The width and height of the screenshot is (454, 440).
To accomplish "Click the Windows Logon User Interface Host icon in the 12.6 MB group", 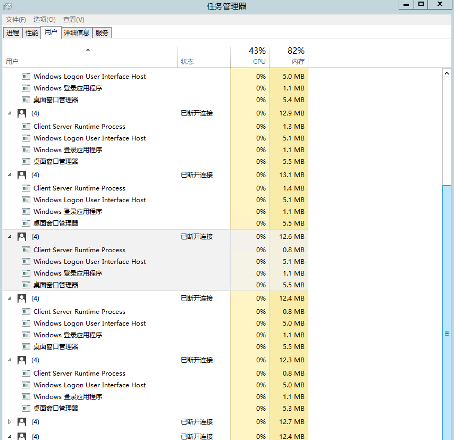I will (26, 262).
